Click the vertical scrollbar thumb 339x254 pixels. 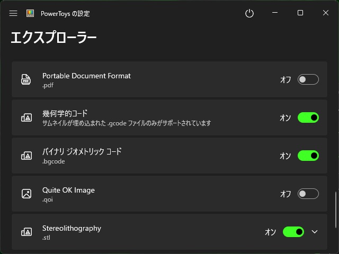(336, 210)
